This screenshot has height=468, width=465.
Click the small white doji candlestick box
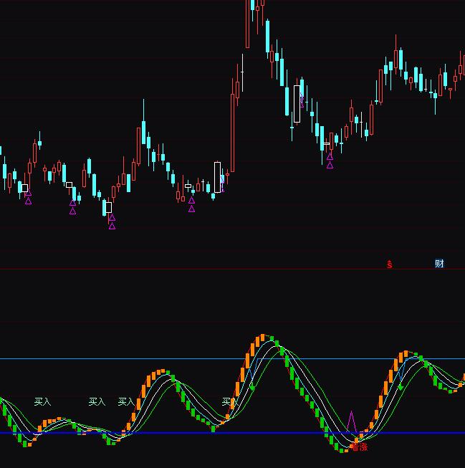click(188, 186)
